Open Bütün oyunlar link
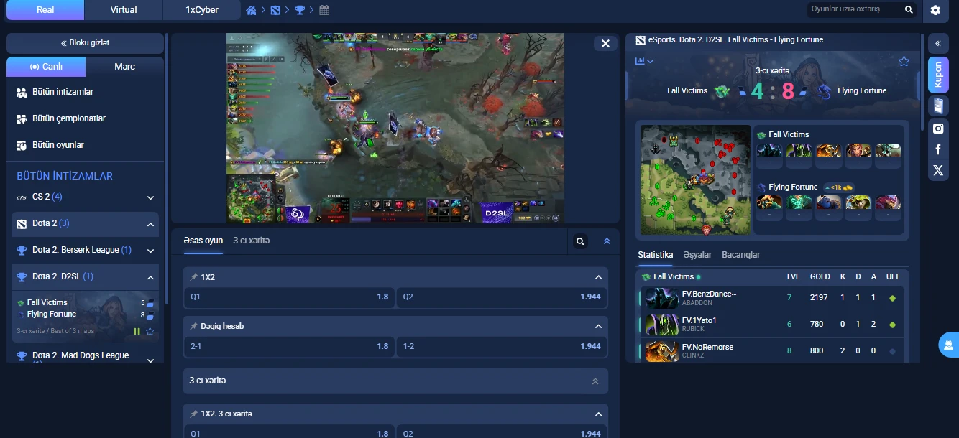The height and width of the screenshot is (438, 959). pyautogui.click(x=58, y=145)
